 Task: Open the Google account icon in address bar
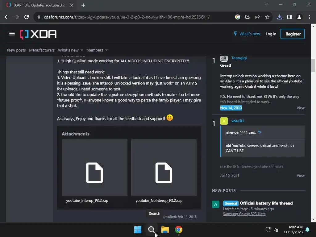click(237, 17)
